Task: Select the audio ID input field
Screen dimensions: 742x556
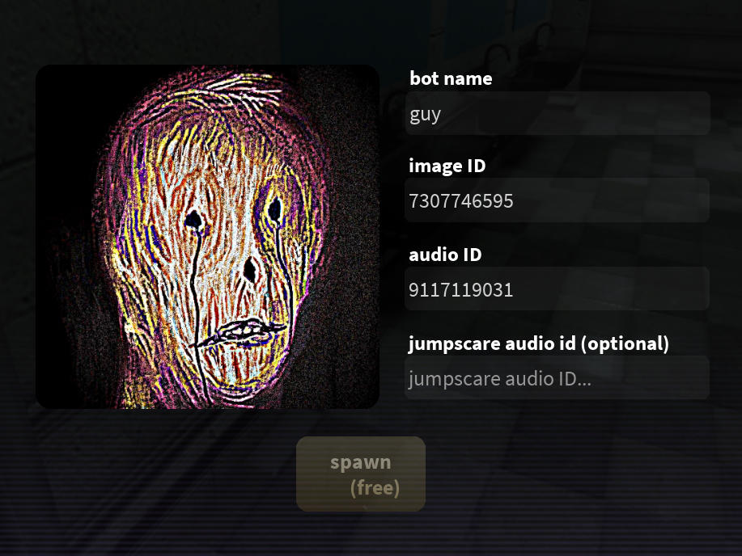Action: (x=558, y=289)
